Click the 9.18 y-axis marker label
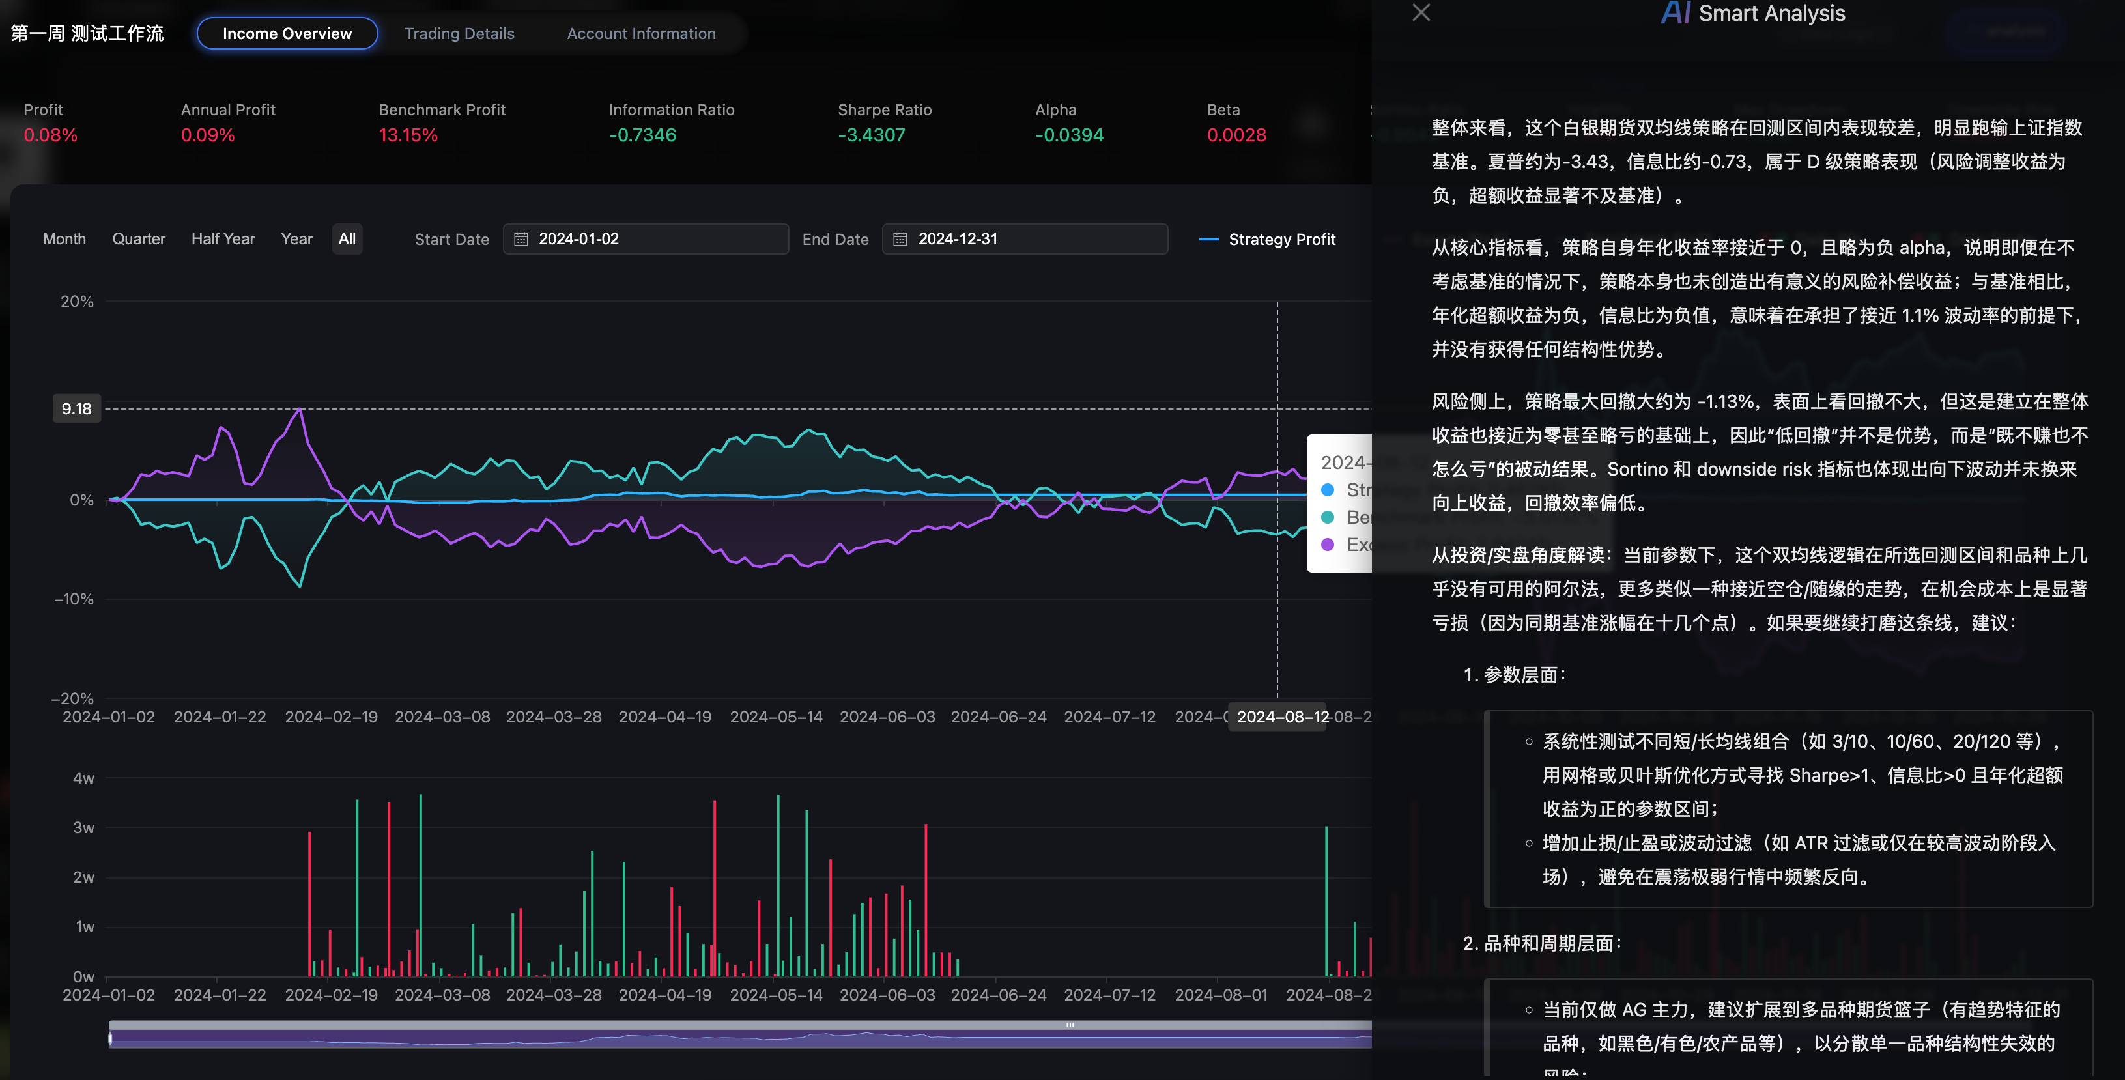 [77, 408]
